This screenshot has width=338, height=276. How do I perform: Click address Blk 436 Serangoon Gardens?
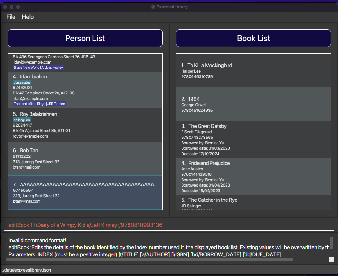pos(54,57)
